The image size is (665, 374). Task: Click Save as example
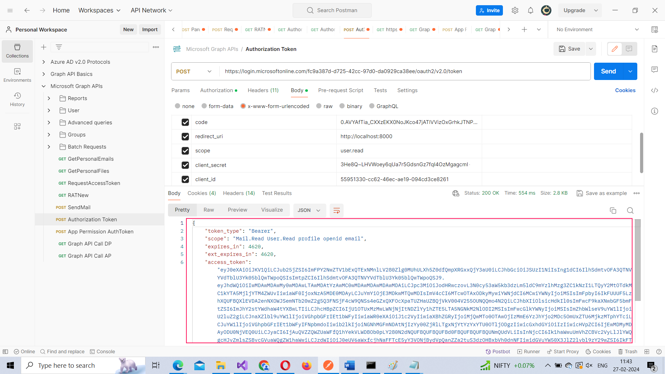coord(602,193)
